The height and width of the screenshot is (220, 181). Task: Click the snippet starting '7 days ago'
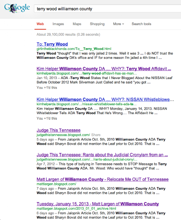click(101, 191)
